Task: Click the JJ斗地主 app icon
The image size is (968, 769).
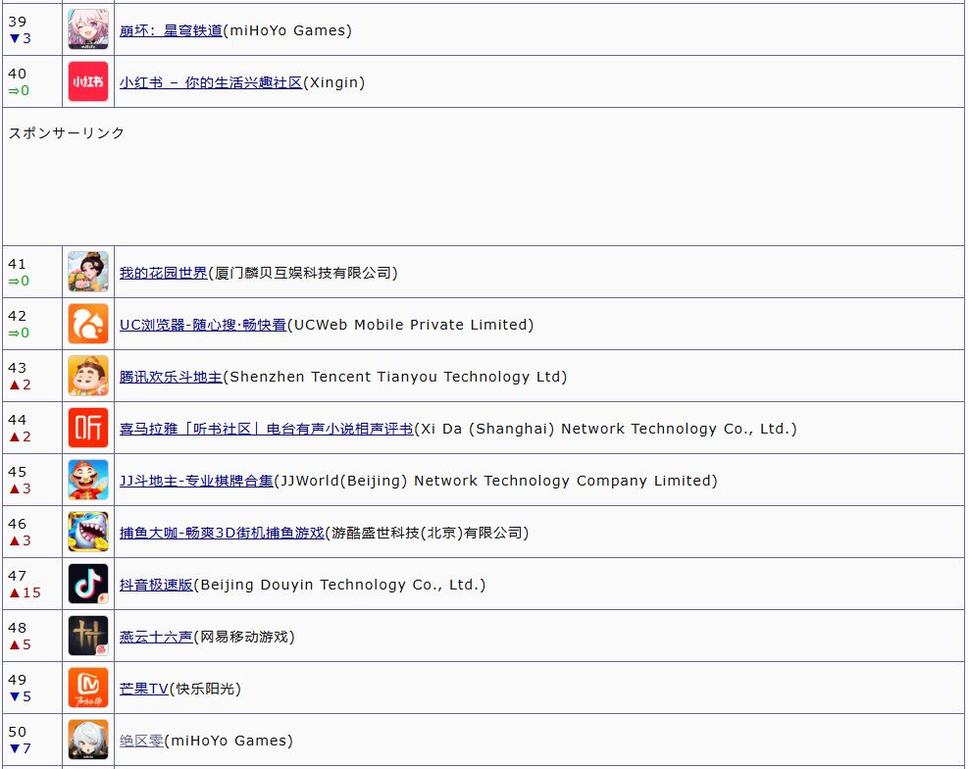Action: pos(88,480)
